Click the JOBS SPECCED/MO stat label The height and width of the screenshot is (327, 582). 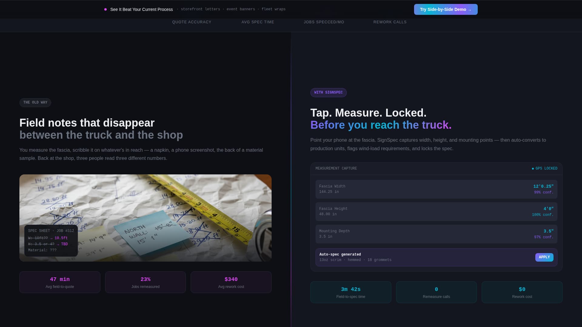(x=324, y=22)
